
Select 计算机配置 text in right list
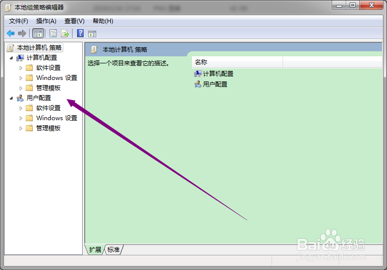point(218,73)
